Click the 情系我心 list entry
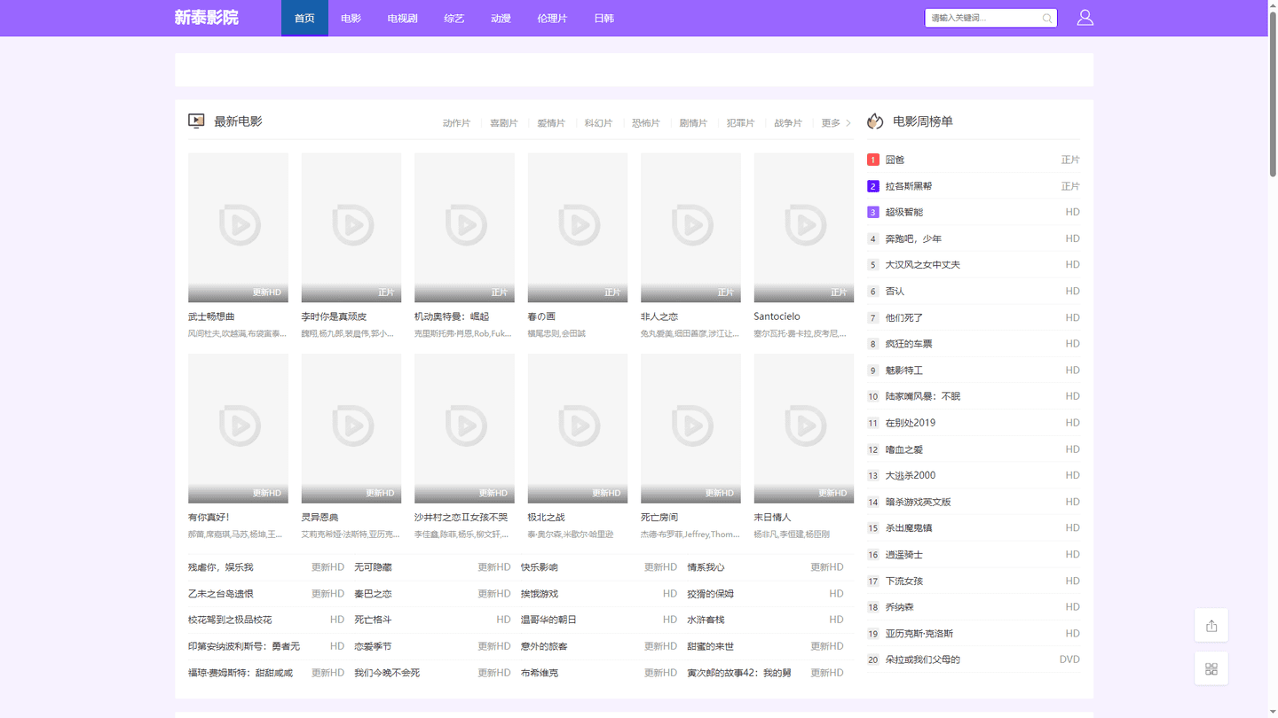 pyautogui.click(x=706, y=567)
